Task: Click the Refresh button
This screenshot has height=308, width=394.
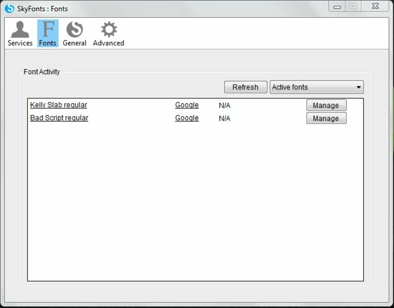Action: pyautogui.click(x=245, y=87)
